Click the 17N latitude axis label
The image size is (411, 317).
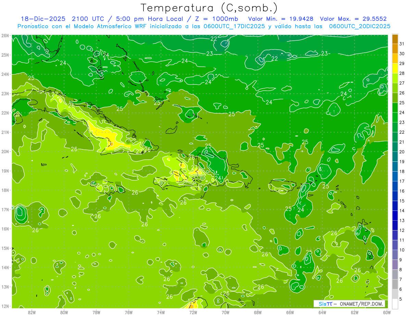pyautogui.click(x=5, y=210)
